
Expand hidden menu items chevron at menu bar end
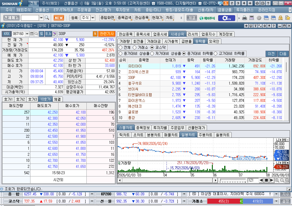pyautogui.click(x=290, y=10)
